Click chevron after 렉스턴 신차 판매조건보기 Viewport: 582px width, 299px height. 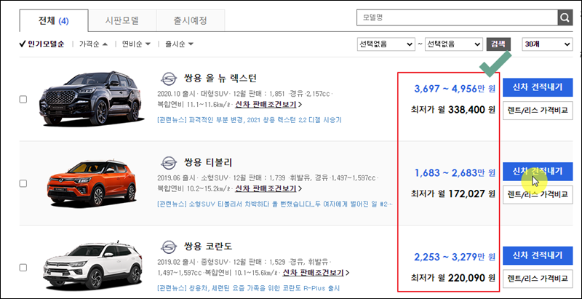coord(300,105)
